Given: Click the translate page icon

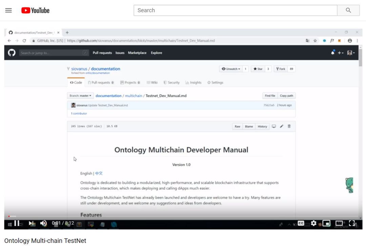Looking at the screenshot, I should tap(307, 41).
